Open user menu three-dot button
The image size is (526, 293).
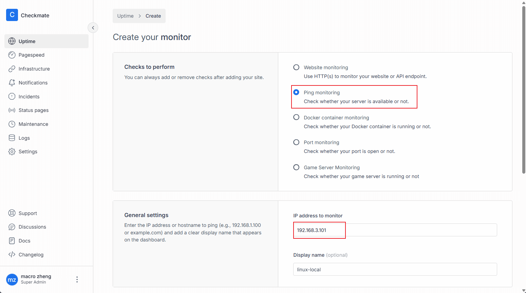click(x=77, y=279)
